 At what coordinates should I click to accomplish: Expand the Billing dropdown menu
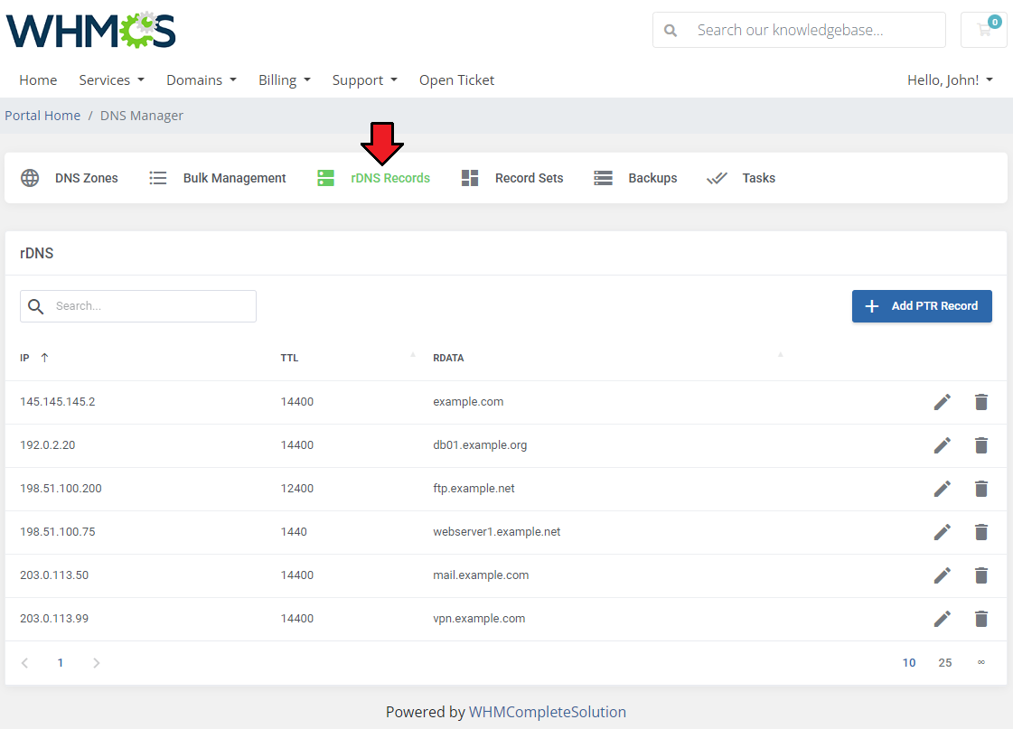click(285, 80)
